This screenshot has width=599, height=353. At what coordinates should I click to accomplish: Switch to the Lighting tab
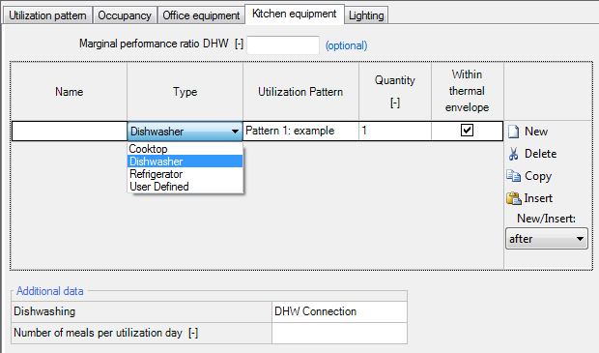[366, 15]
